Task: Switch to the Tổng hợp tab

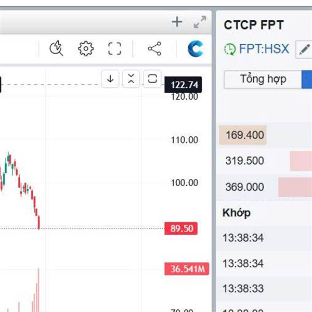Action: [x=263, y=80]
